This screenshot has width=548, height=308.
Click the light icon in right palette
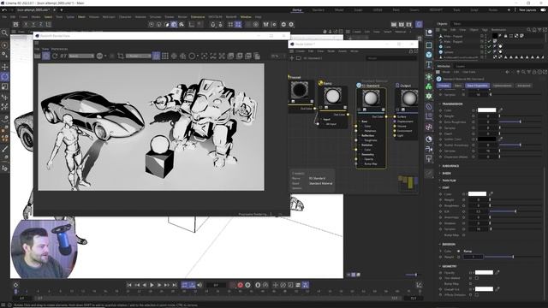(429, 159)
